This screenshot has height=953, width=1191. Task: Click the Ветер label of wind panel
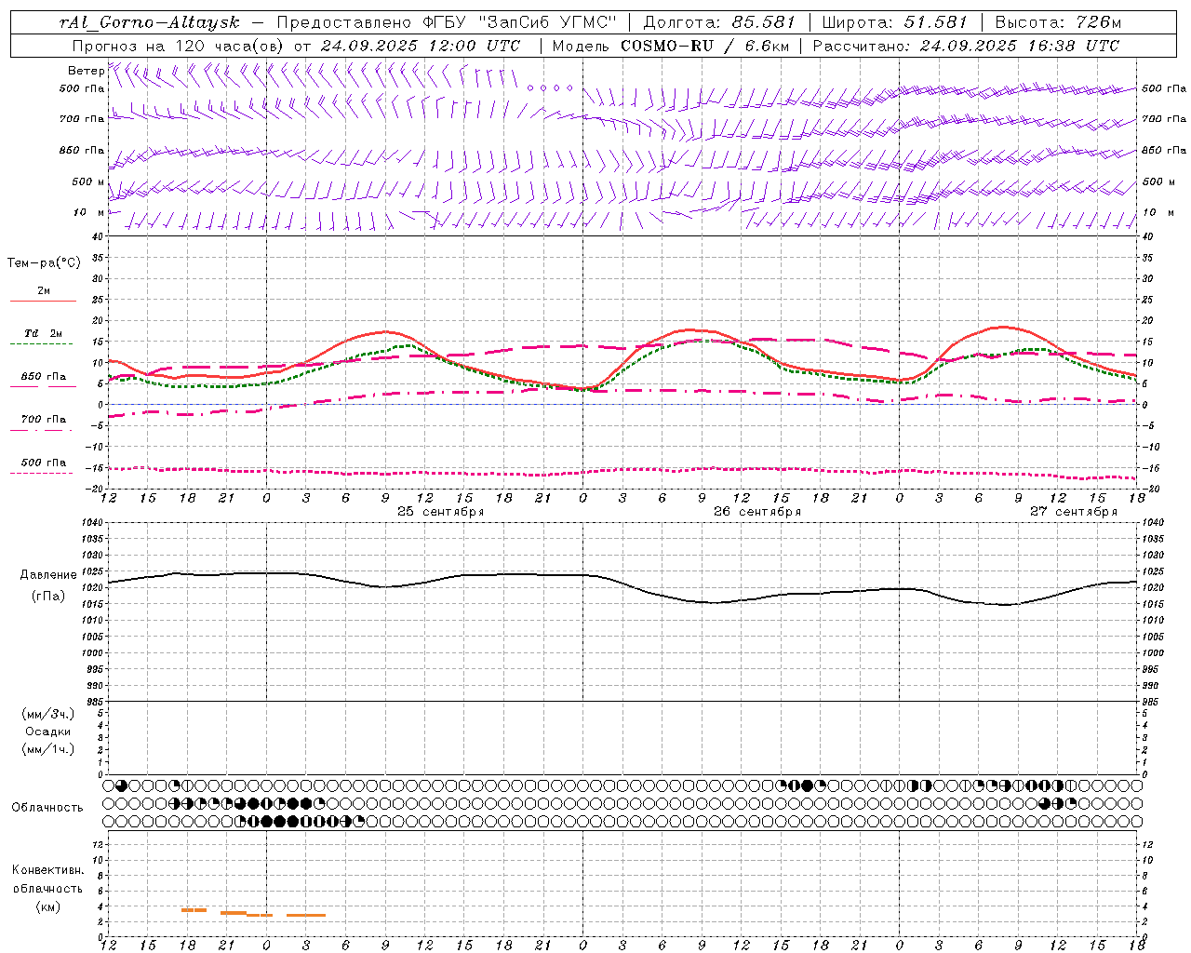pos(86,71)
